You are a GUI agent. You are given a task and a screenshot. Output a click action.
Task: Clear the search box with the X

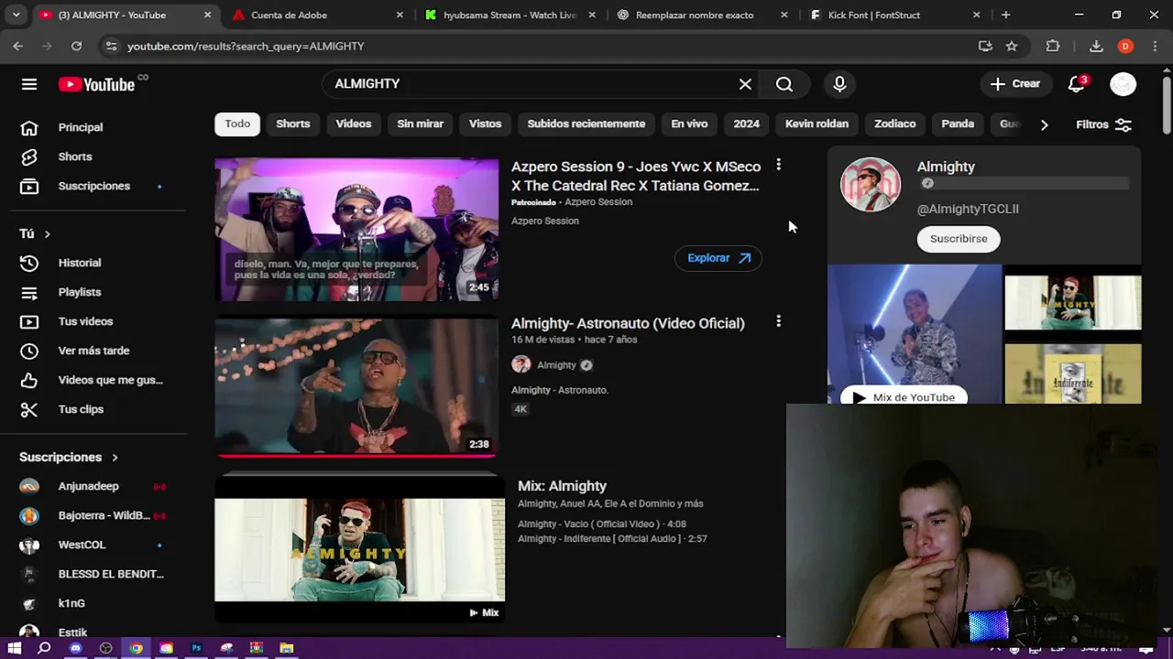(745, 84)
